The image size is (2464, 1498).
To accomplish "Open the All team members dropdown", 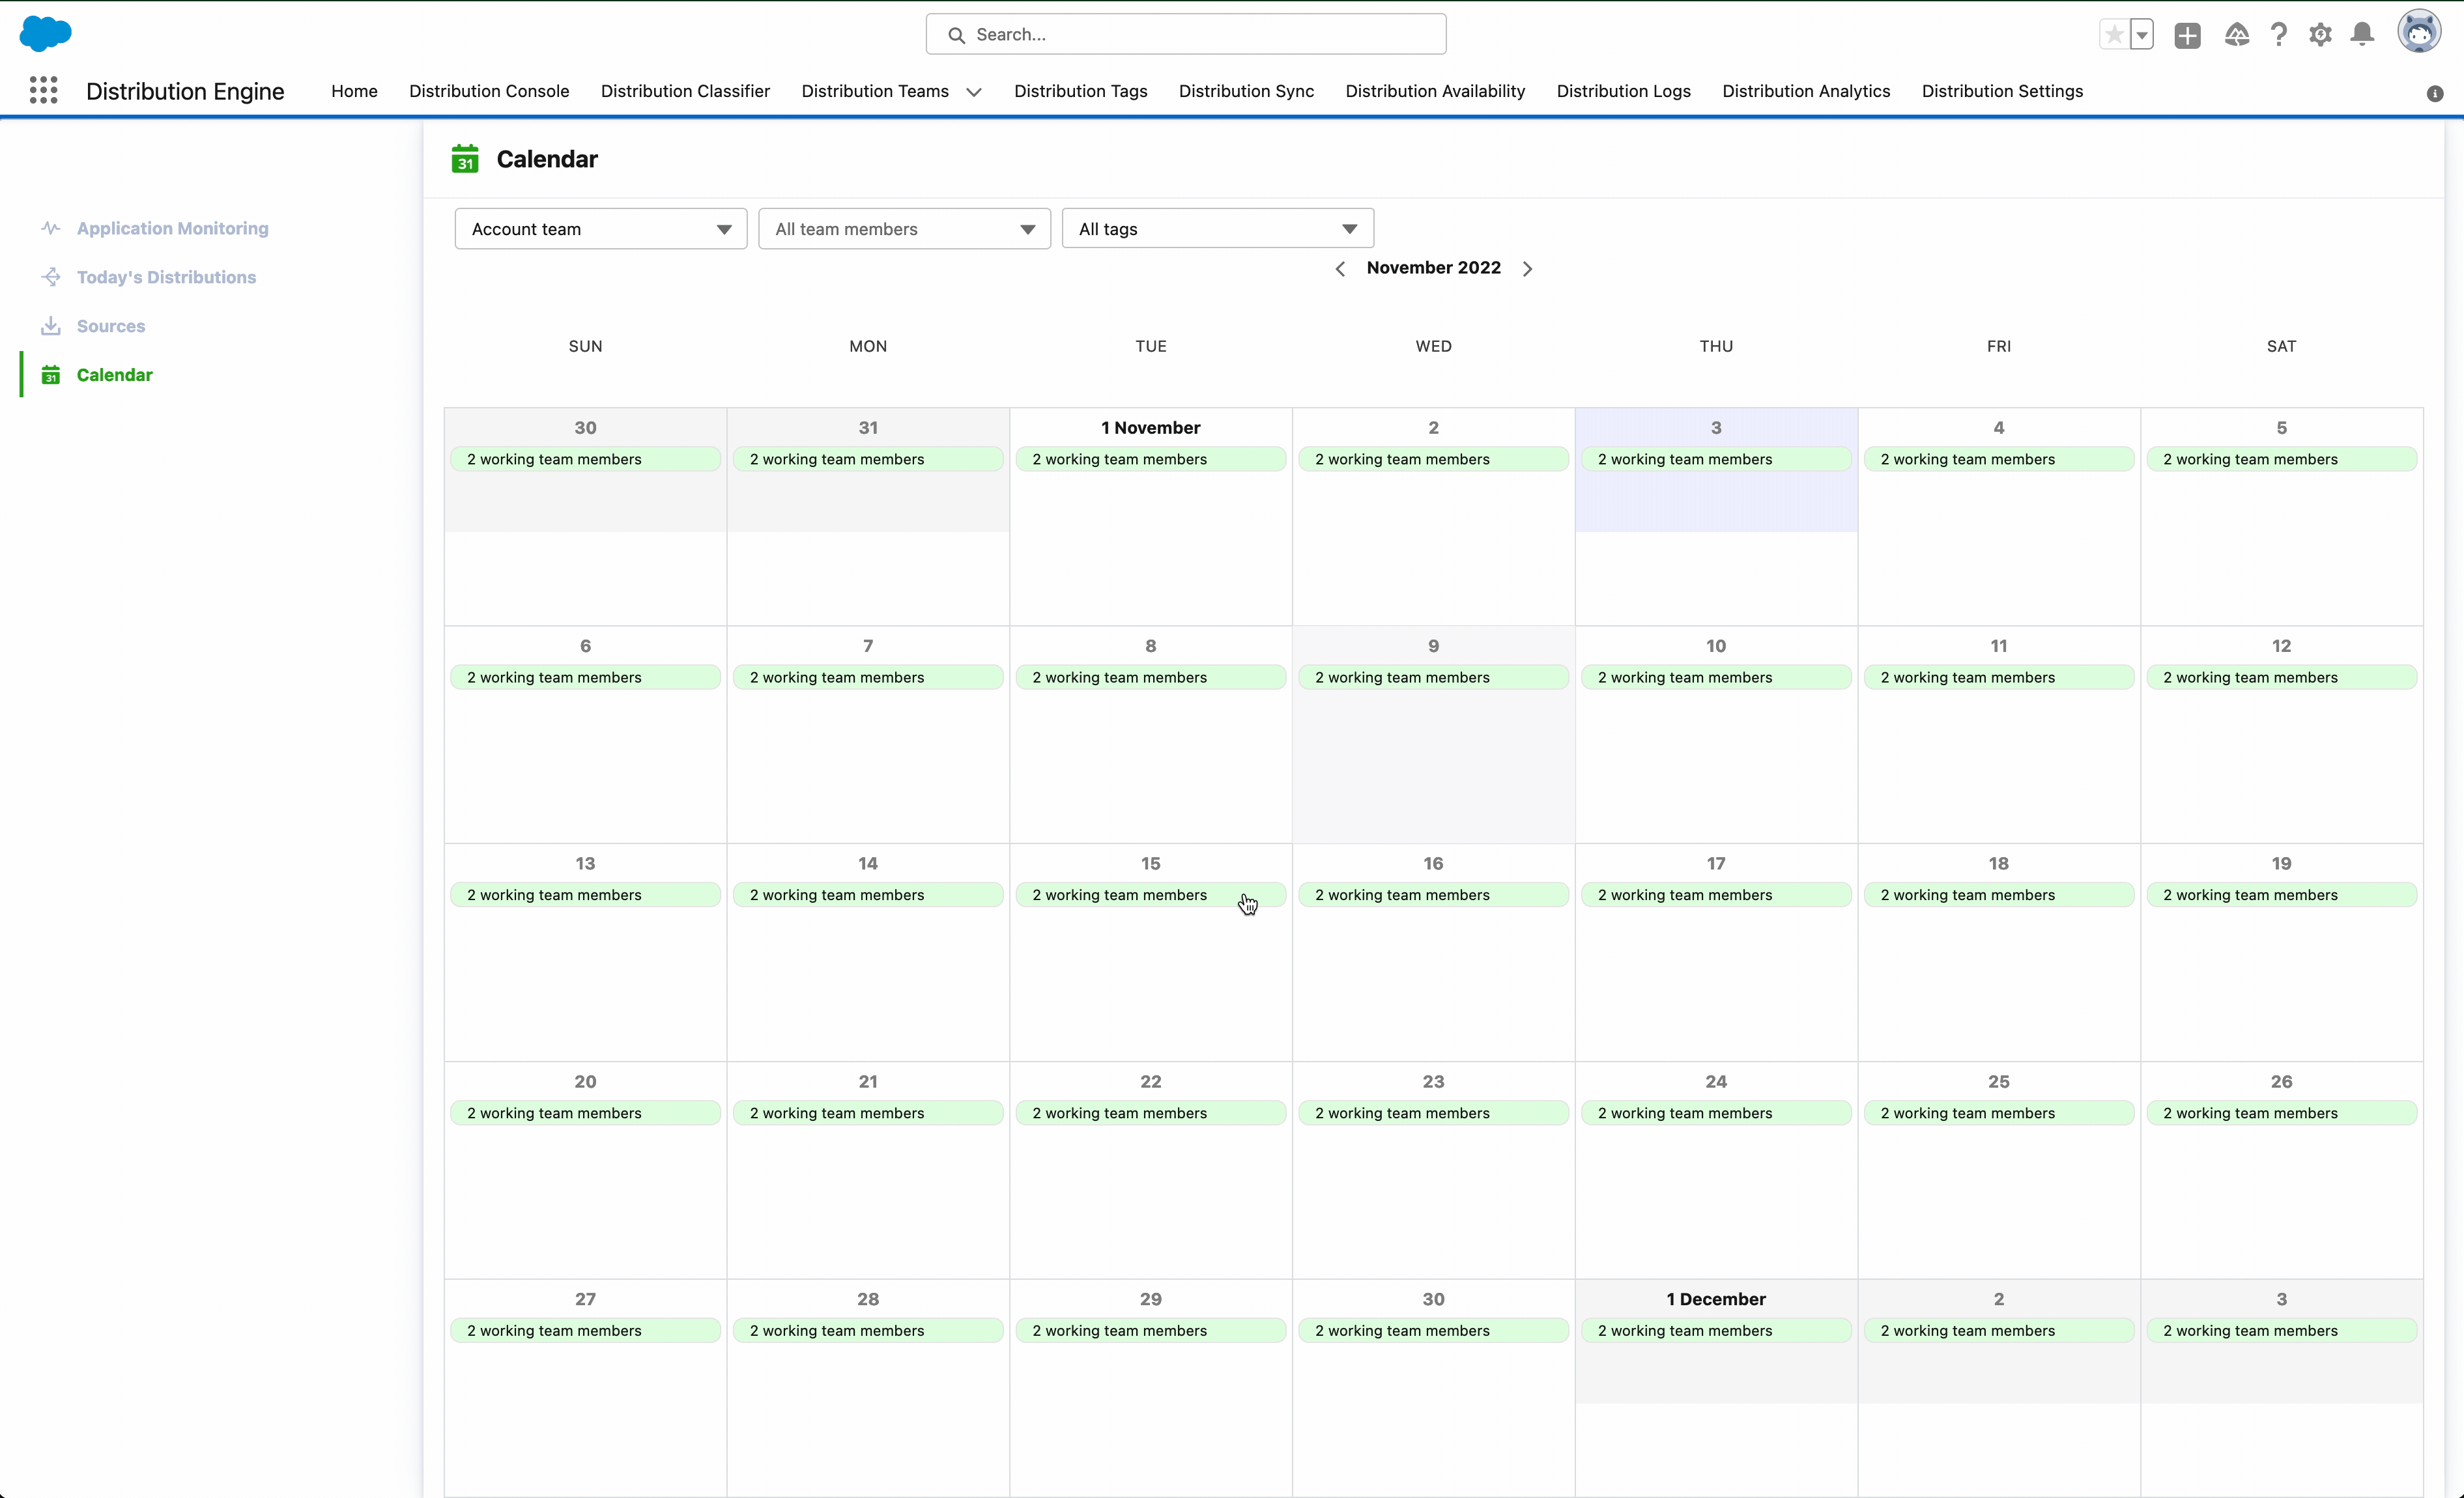I will (x=904, y=229).
